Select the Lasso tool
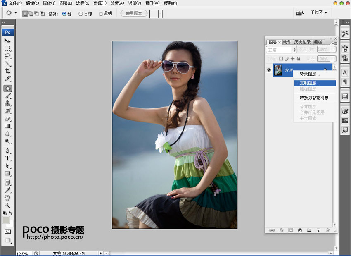This screenshot has height=256, width=351. coord(7,56)
